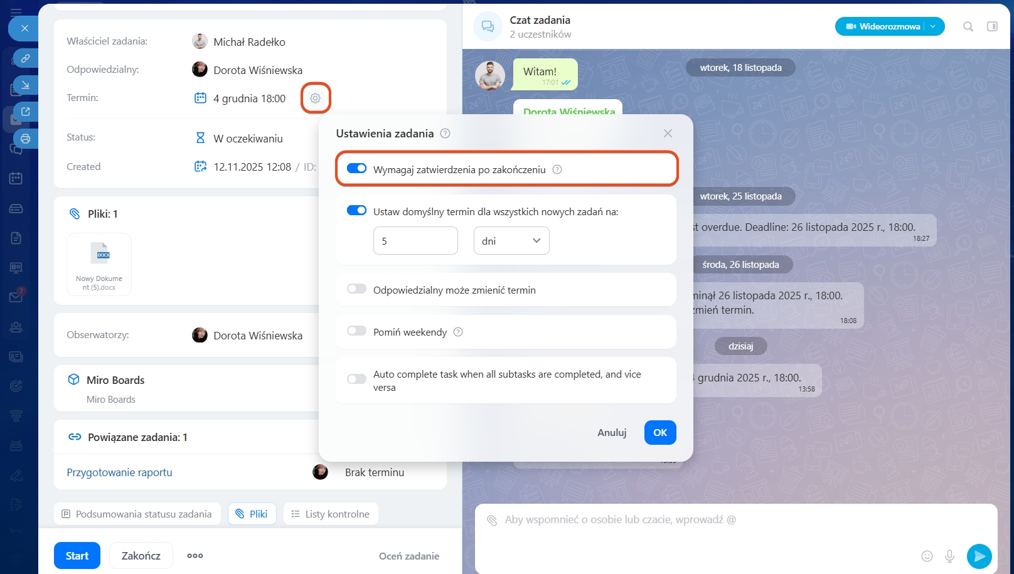Attach a file with the chat paperclip icon

(493, 520)
